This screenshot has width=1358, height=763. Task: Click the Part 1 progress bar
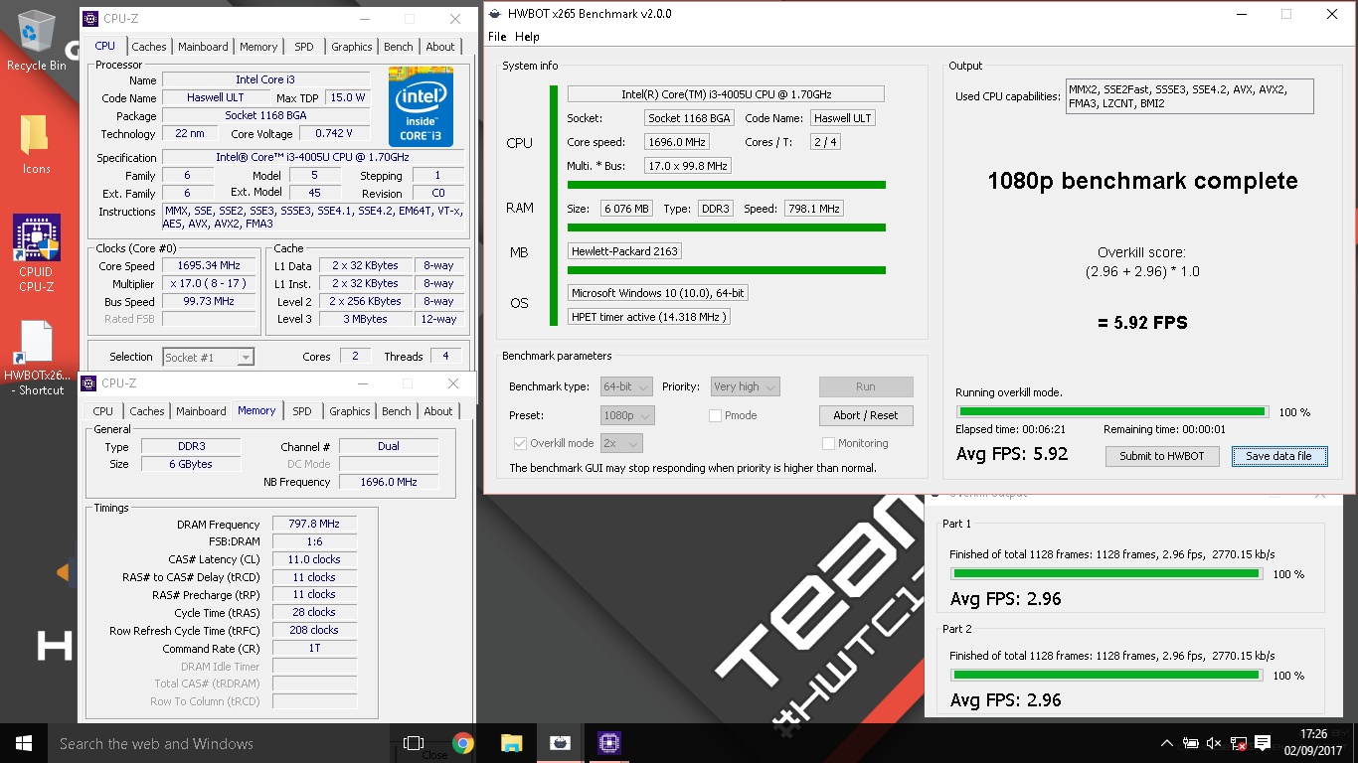(1106, 573)
